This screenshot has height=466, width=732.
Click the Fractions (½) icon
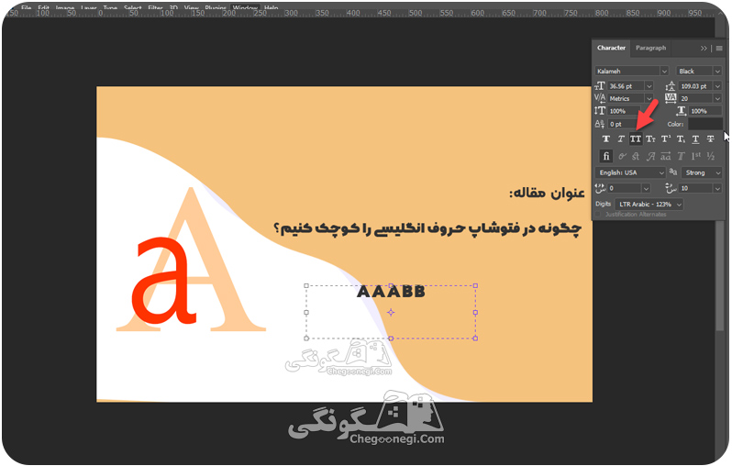point(711,157)
